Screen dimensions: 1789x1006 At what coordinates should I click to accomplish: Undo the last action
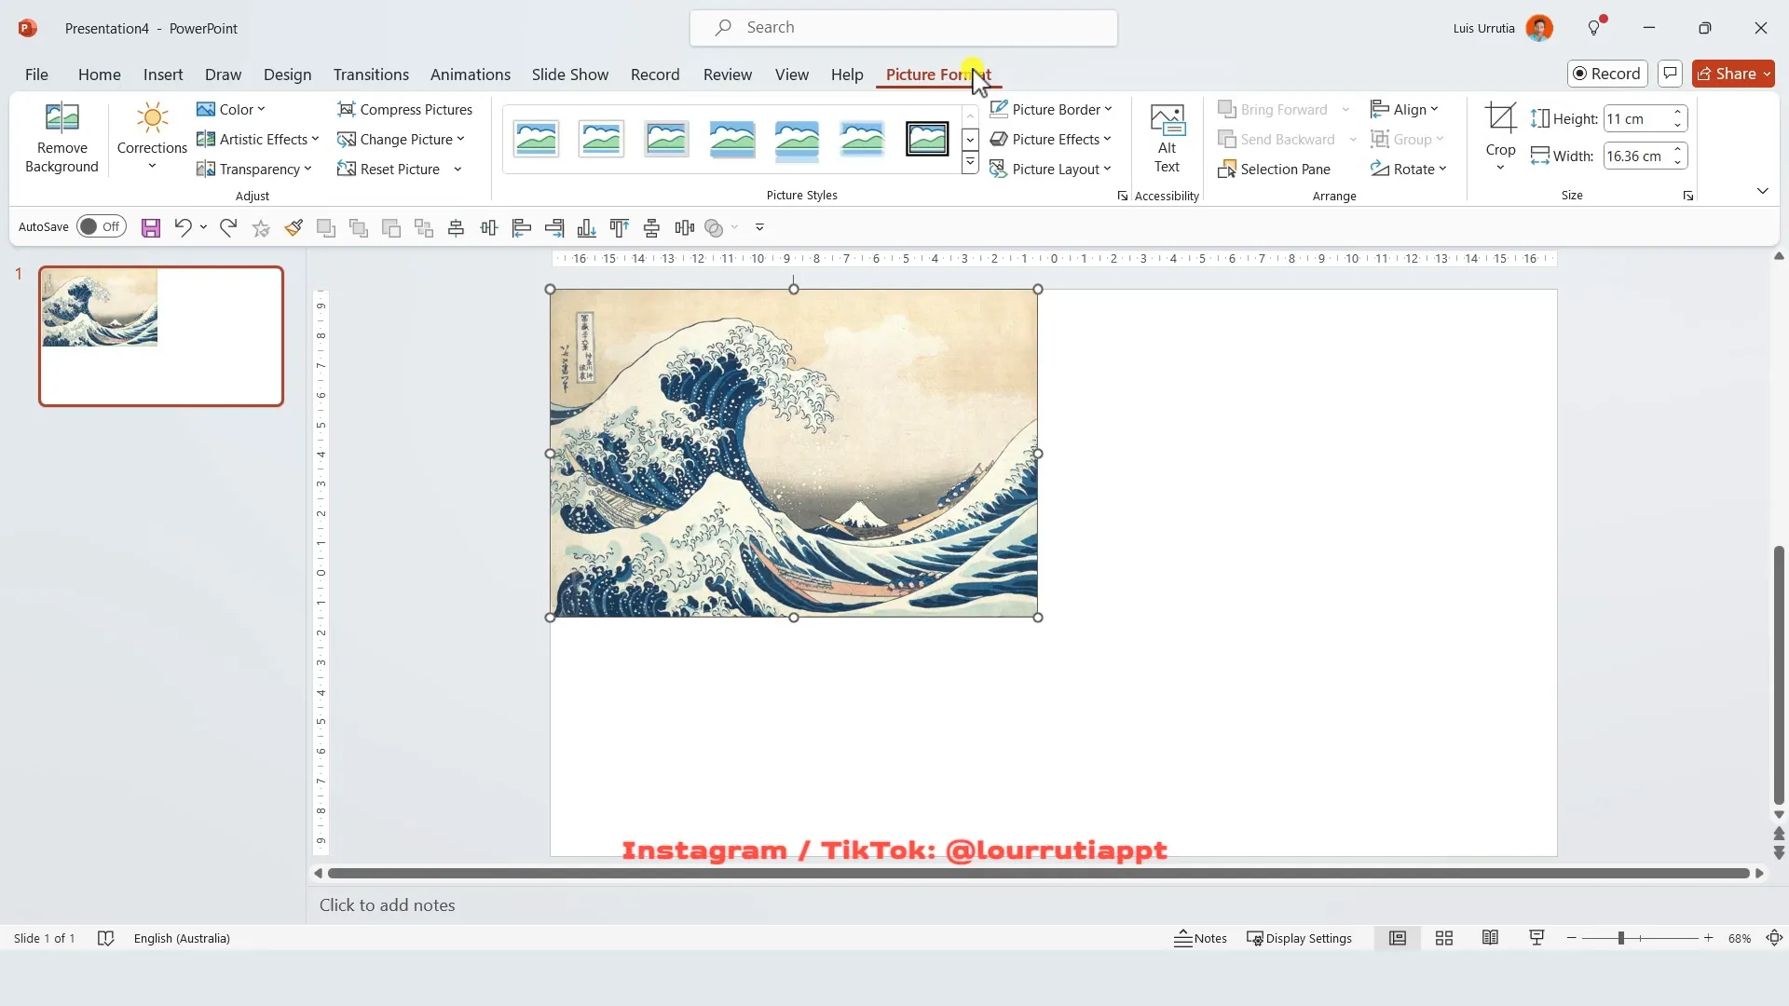click(x=183, y=227)
